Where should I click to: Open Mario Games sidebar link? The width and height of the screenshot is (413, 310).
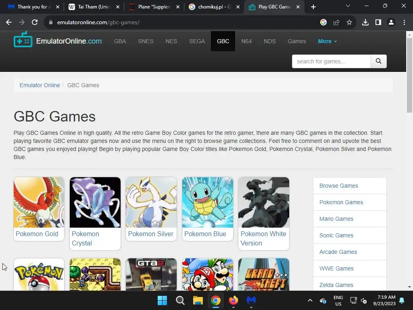click(x=350, y=219)
